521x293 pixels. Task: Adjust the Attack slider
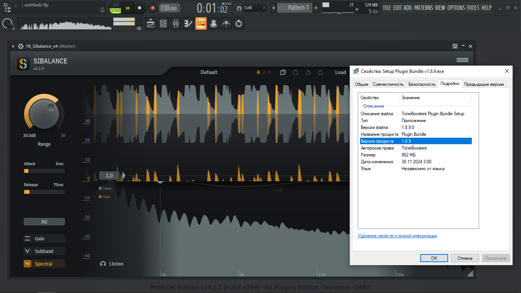point(44,171)
